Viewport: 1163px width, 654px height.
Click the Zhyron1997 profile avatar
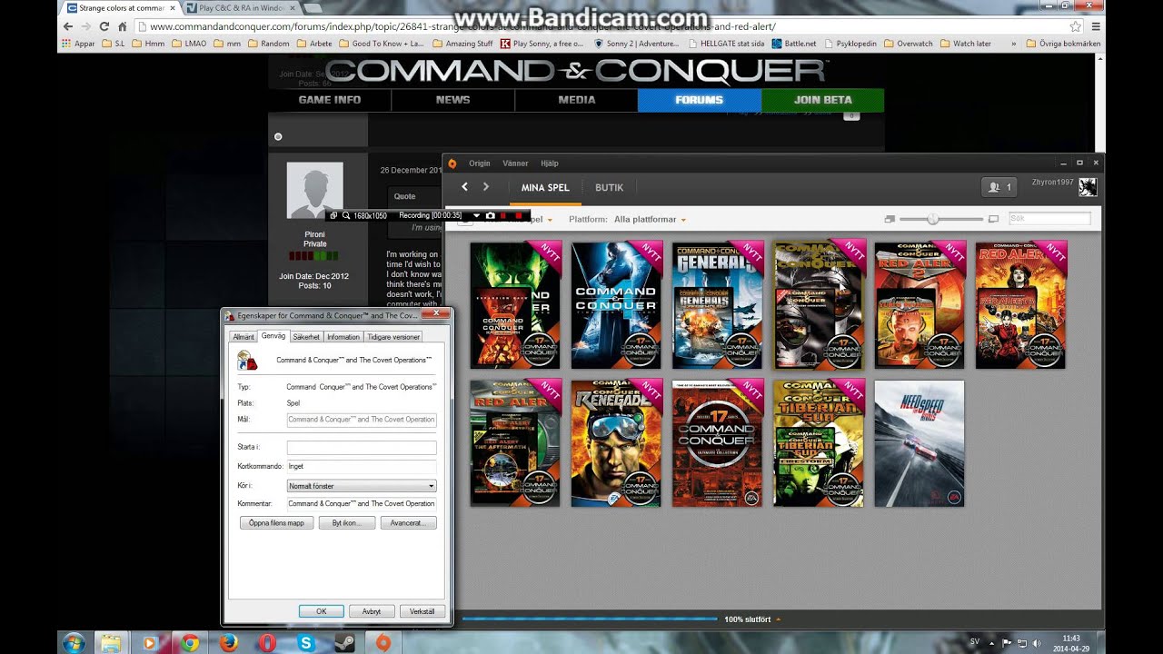click(1088, 187)
